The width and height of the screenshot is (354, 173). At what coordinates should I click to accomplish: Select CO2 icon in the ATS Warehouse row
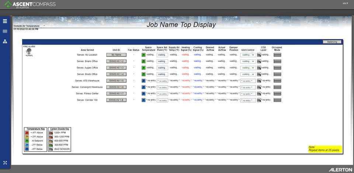259,81
